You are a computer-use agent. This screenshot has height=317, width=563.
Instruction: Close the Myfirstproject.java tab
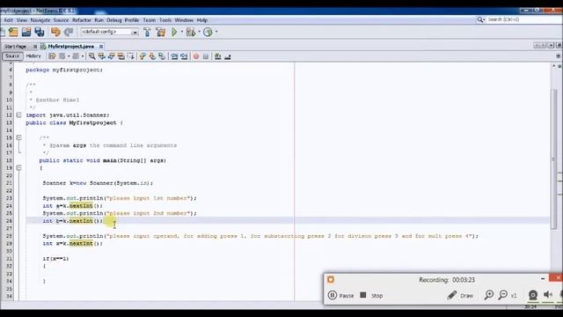(x=101, y=47)
